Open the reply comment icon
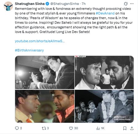Screen dimensions: 138x136 click(17, 128)
